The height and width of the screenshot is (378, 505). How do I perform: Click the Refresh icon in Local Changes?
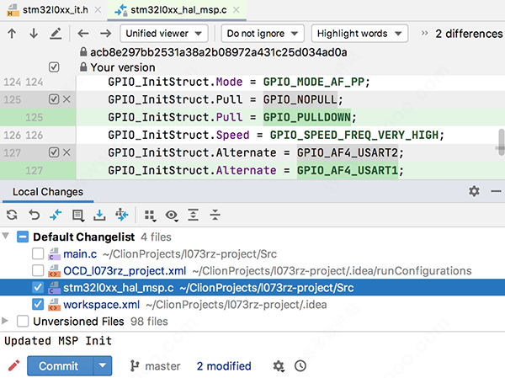[x=12, y=216]
